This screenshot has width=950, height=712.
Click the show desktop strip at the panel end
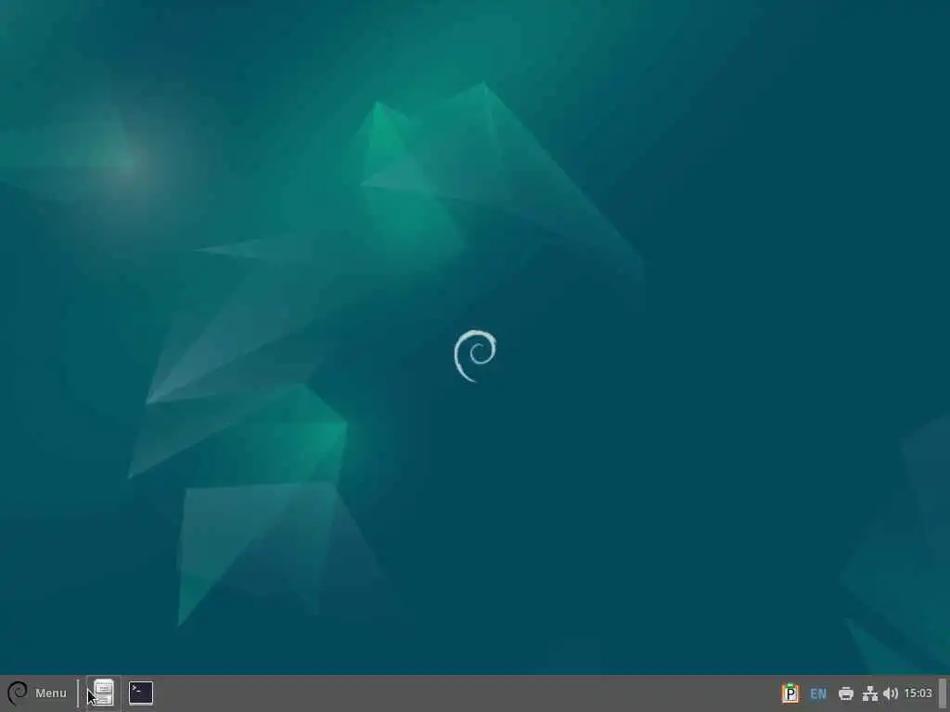(x=943, y=693)
